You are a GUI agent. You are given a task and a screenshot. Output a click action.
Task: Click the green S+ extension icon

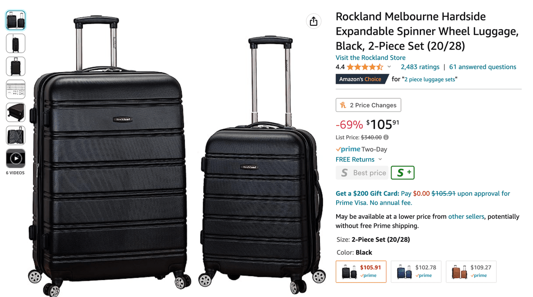402,172
